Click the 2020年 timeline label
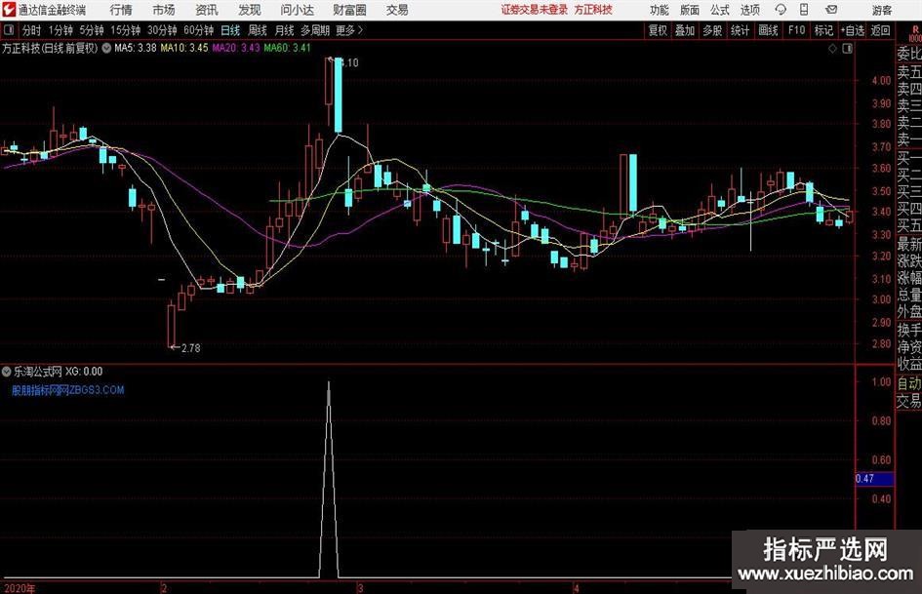Screen dimensions: 922x594 coord(20,588)
